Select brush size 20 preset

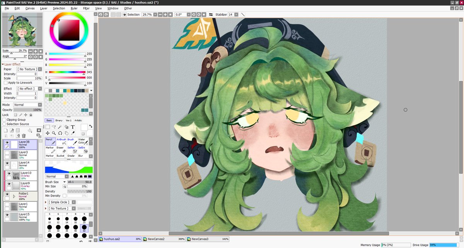coord(84,219)
